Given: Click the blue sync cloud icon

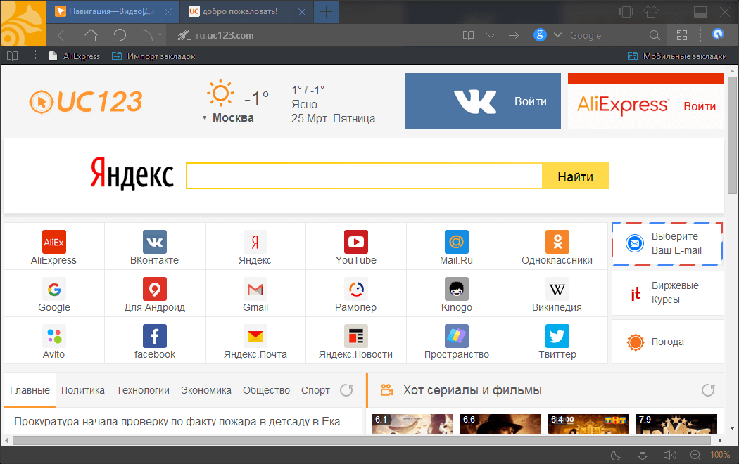Looking at the screenshot, I should (718, 34).
